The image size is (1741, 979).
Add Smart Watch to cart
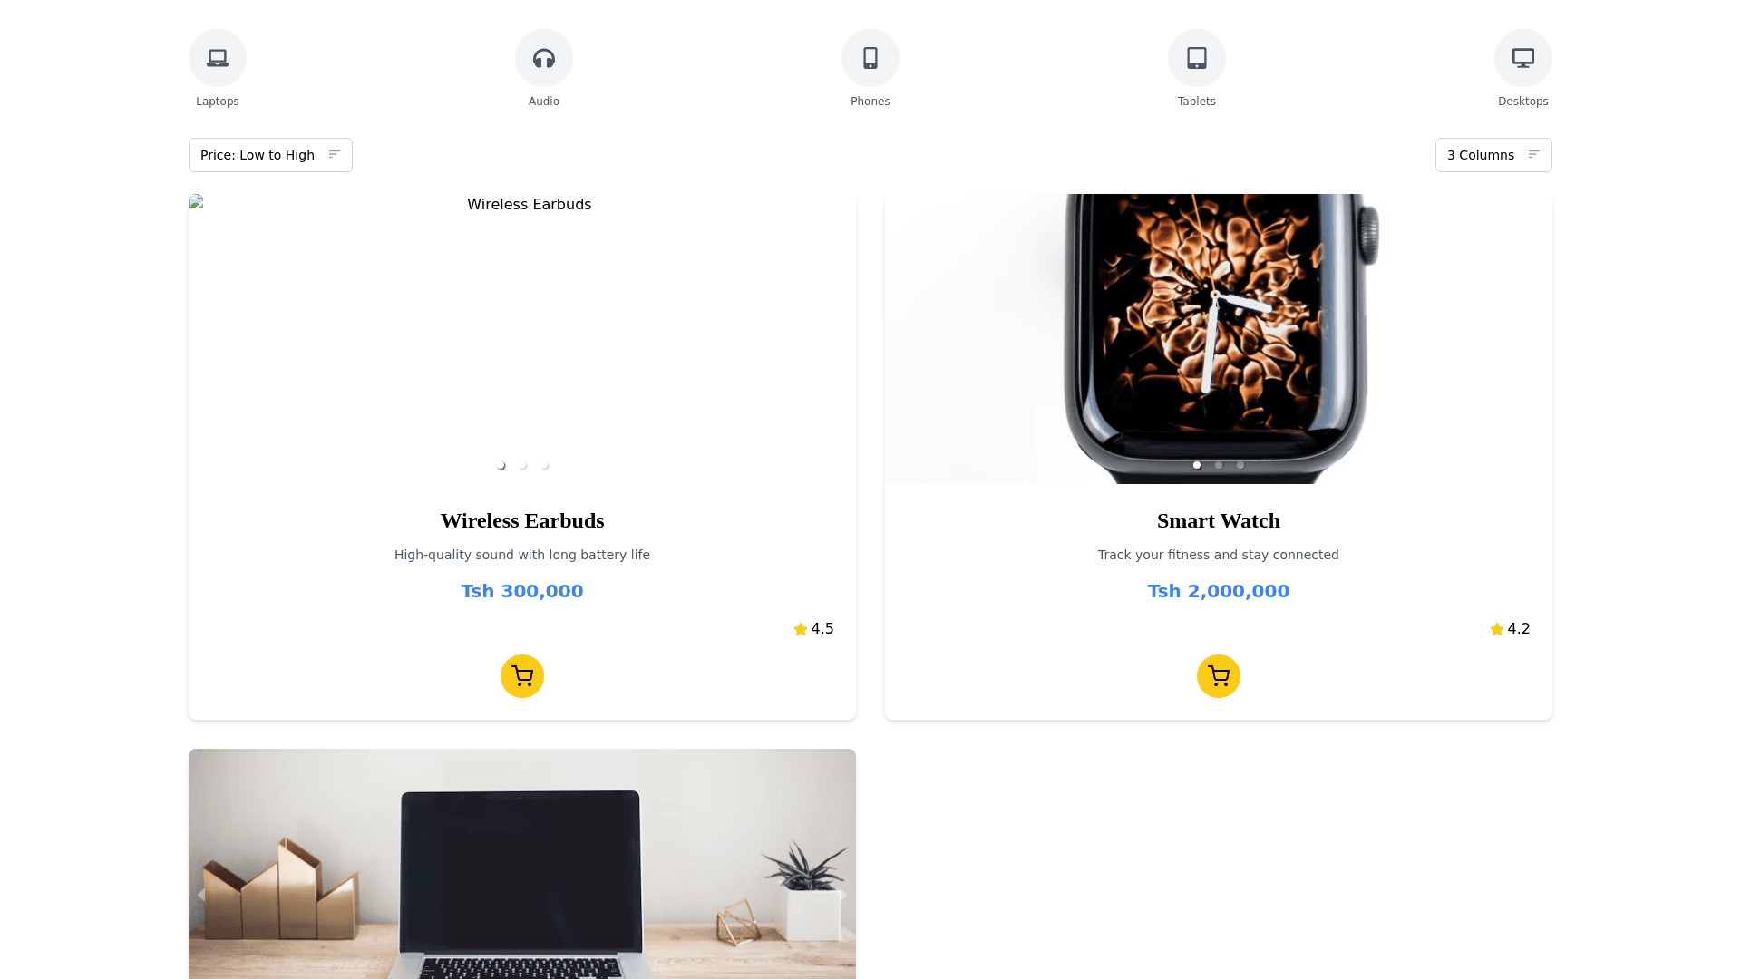[x=1219, y=676]
